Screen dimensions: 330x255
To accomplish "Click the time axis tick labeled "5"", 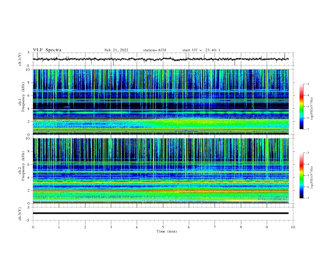I will click(163, 227).
